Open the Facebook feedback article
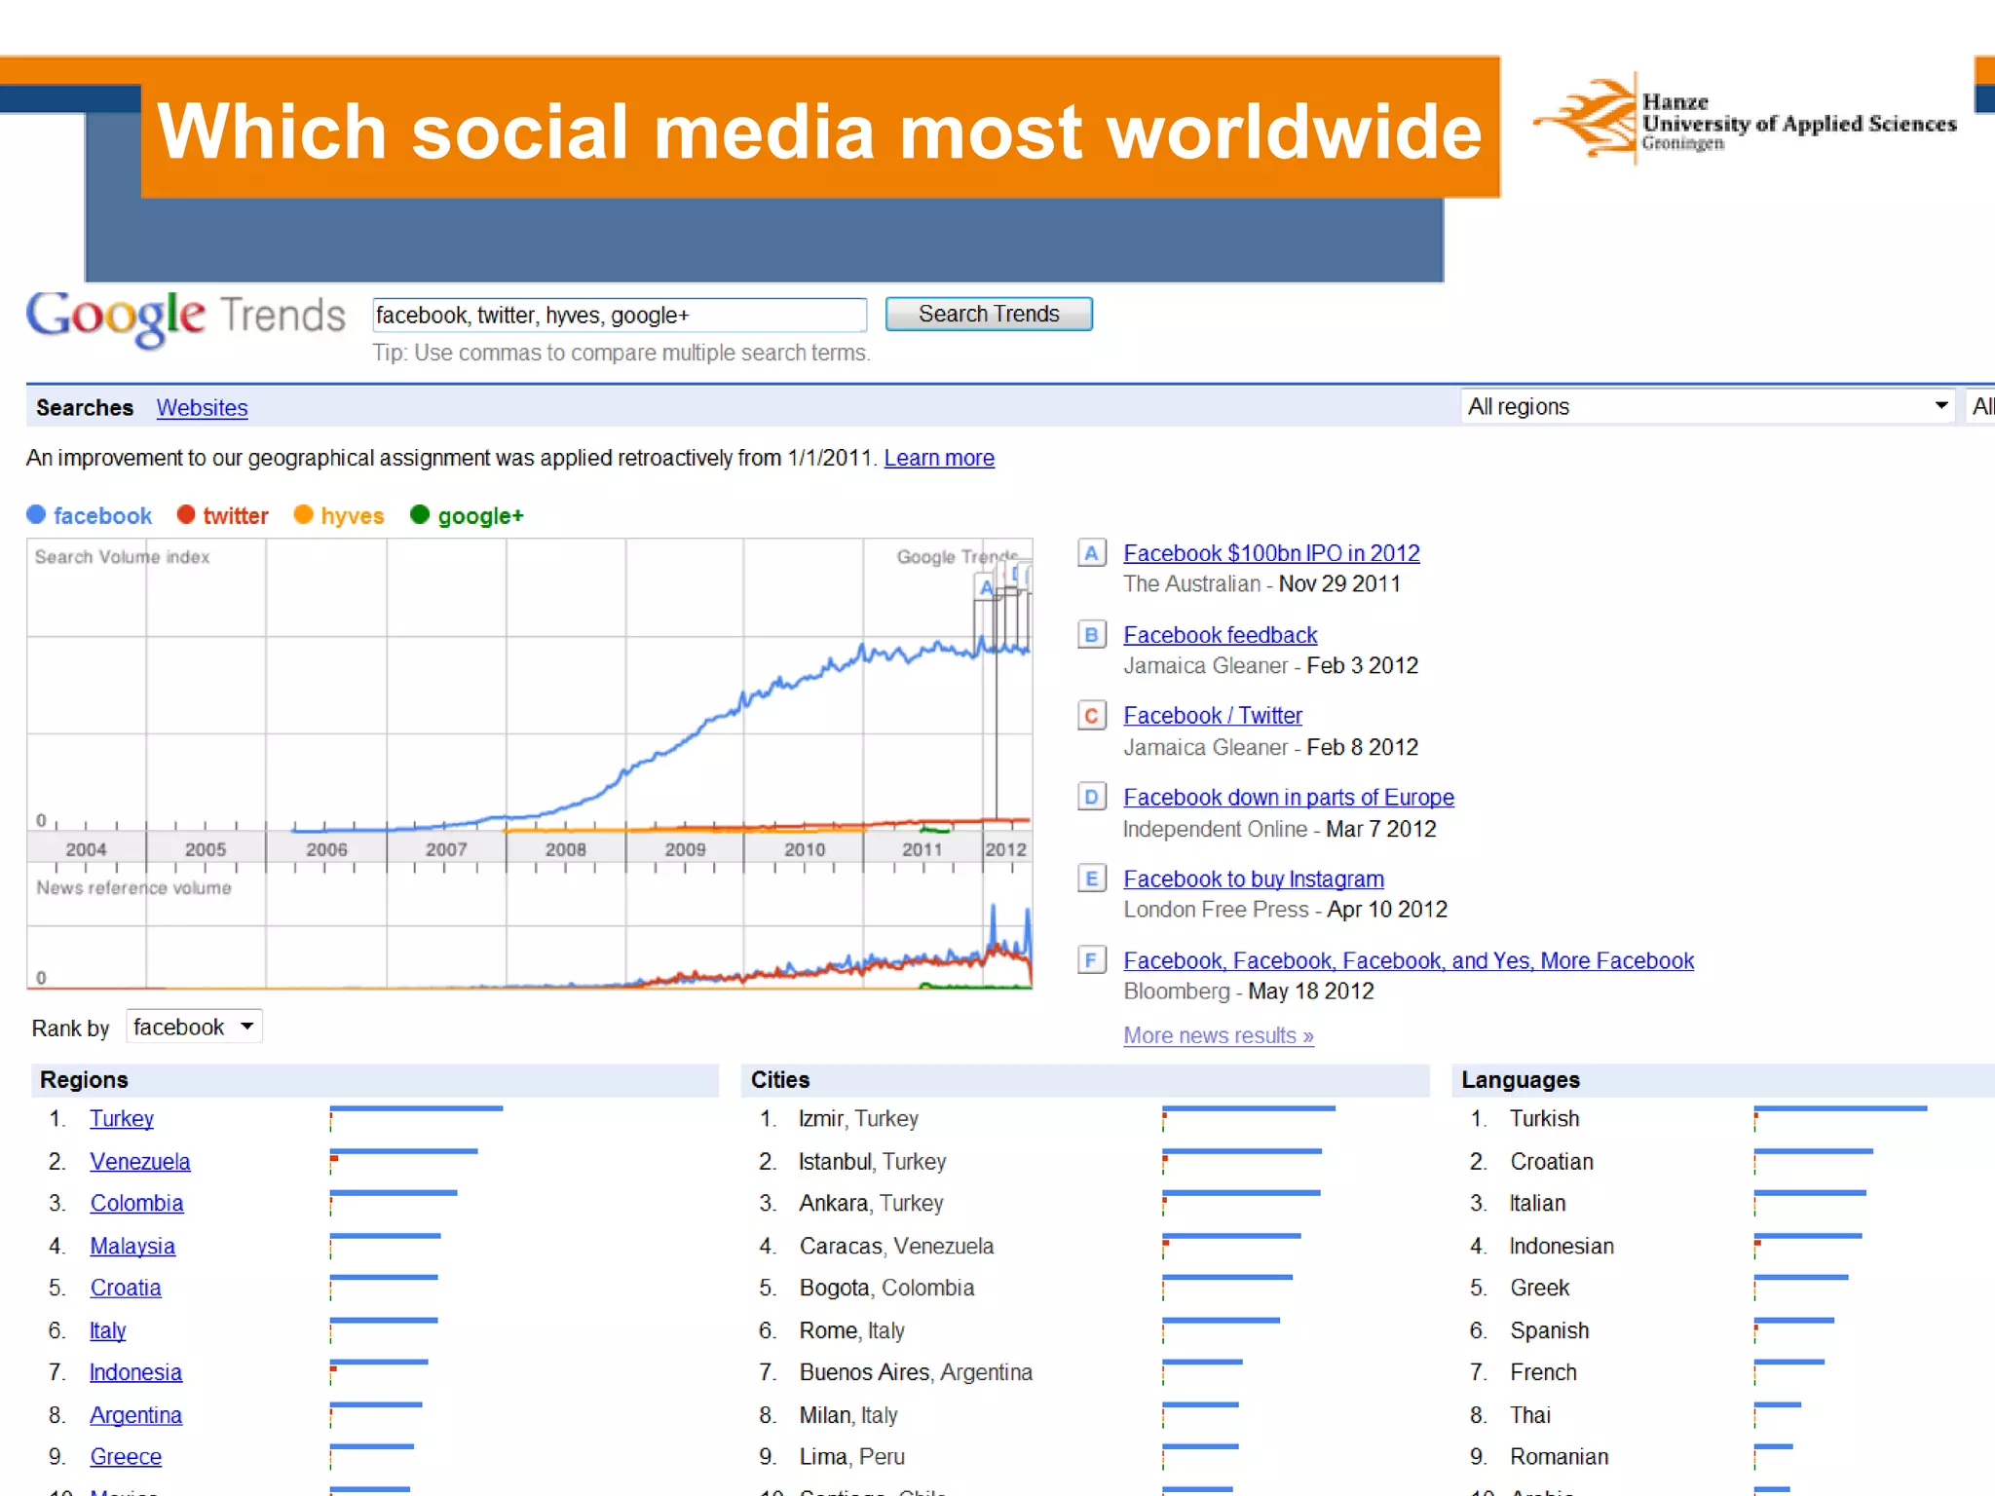Screen dimensions: 1995x1496 1220,635
